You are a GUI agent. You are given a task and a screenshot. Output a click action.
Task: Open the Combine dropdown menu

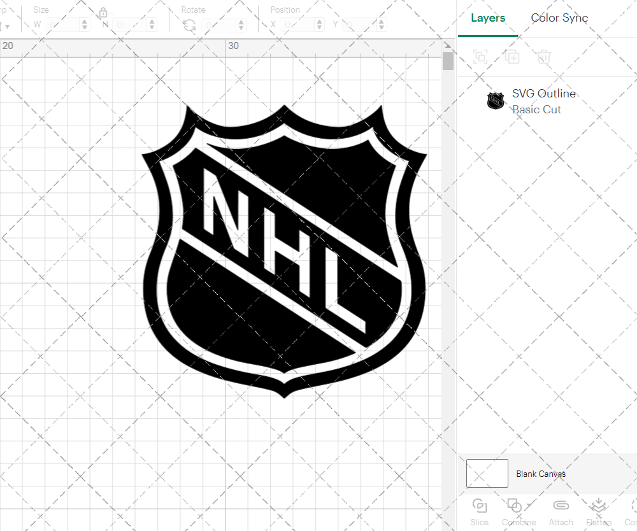tap(530, 504)
